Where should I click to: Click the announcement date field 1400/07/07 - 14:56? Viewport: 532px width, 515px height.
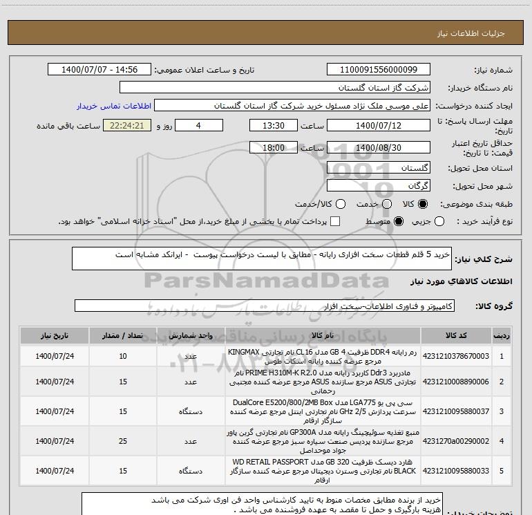[x=99, y=70]
